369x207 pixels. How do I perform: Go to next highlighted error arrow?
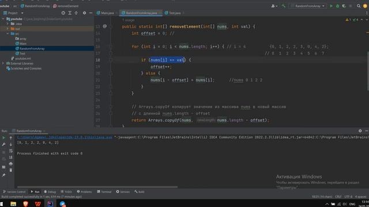tap(366, 20)
